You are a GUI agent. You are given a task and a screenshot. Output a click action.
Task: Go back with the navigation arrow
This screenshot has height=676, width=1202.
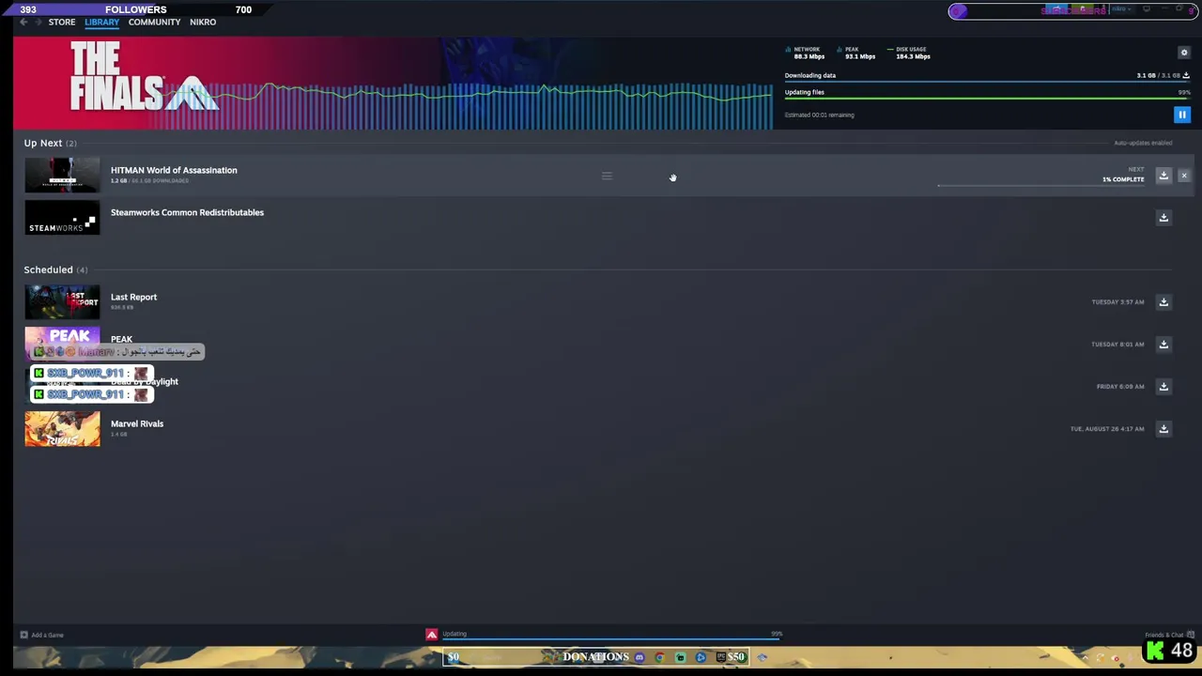(x=23, y=22)
